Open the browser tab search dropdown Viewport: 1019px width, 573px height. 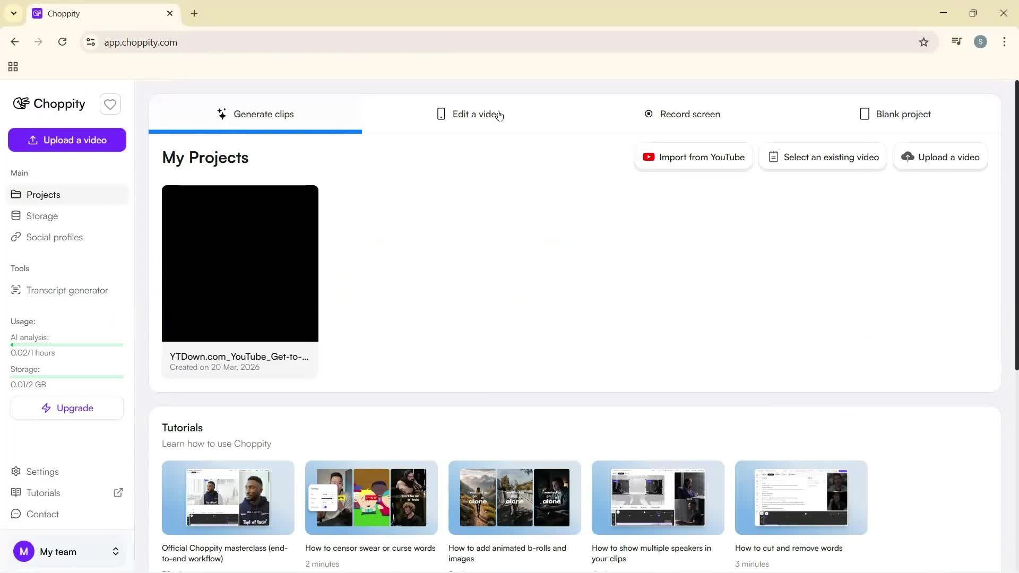(13, 13)
